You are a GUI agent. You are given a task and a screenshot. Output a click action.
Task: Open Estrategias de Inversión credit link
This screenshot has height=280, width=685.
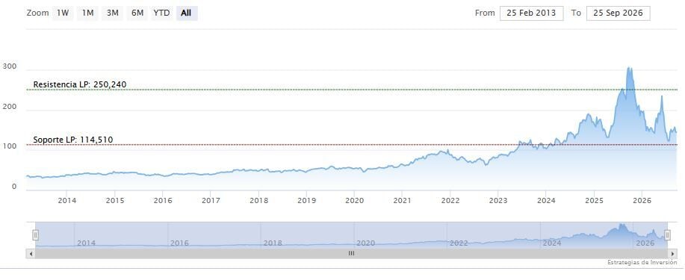tap(642, 263)
